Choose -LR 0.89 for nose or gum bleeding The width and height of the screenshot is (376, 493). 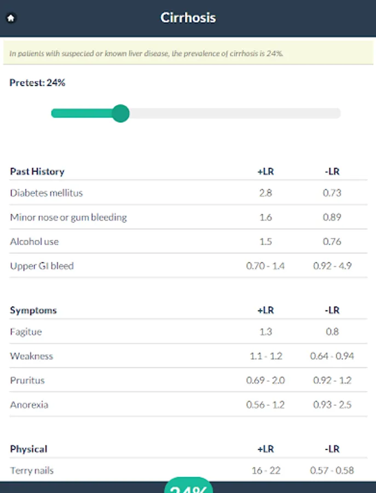click(x=332, y=217)
